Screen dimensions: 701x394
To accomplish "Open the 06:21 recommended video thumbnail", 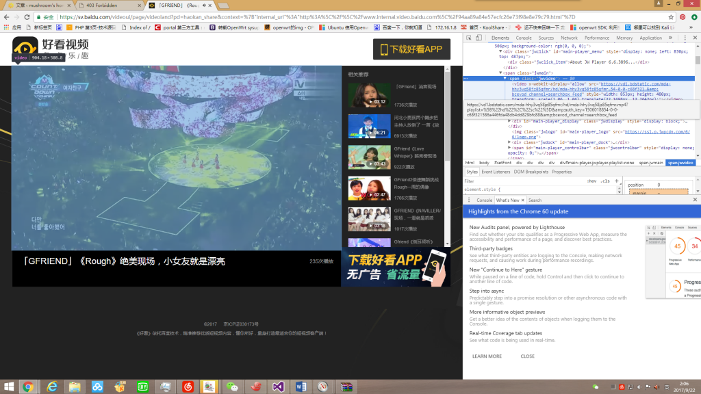I will [x=369, y=126].
